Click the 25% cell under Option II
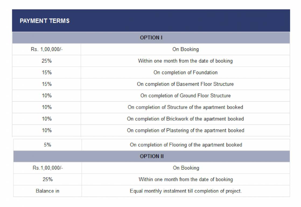This screenshot has height=207, width=301. click(48, 180)
